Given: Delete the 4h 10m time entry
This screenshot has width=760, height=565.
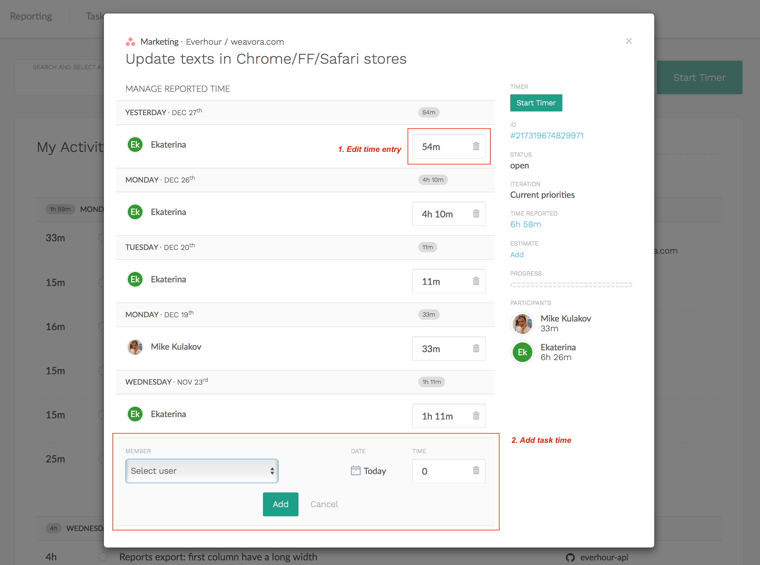Looking at the screenshot, I should point(476,214).
